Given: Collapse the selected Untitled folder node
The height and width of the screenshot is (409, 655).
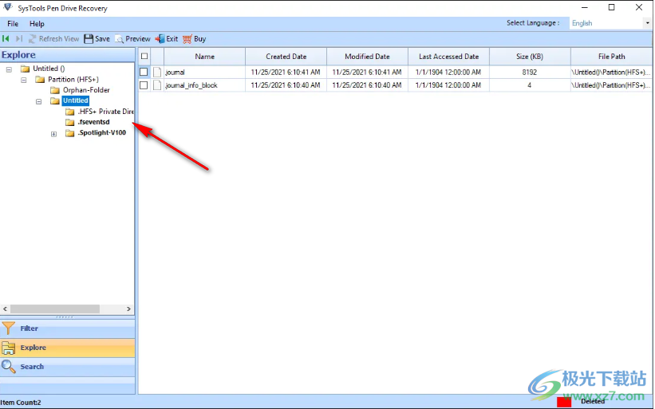Looking at the screenshot, I should (x=39, y=101).
